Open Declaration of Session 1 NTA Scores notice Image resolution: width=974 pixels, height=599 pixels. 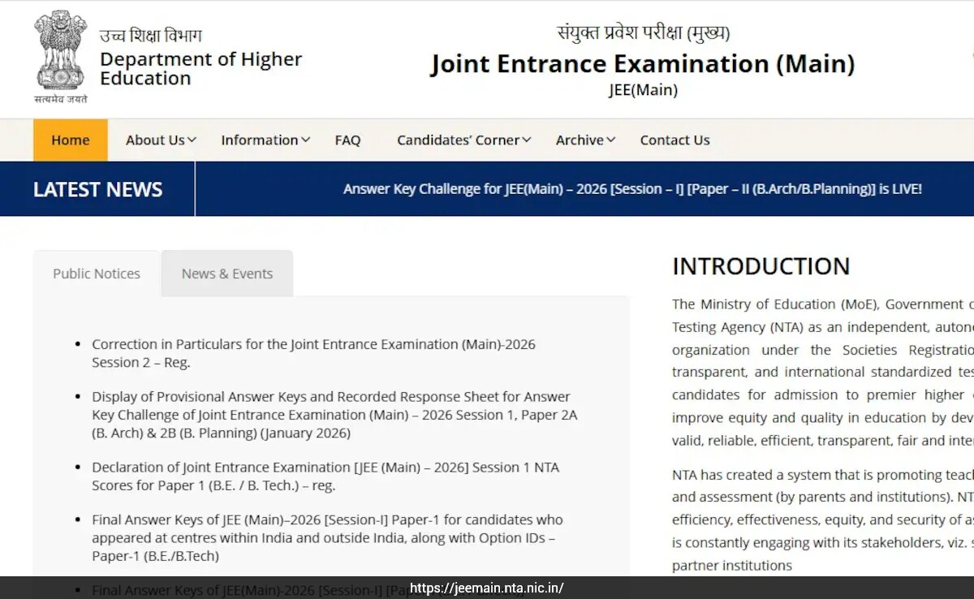tap(325, 476)
